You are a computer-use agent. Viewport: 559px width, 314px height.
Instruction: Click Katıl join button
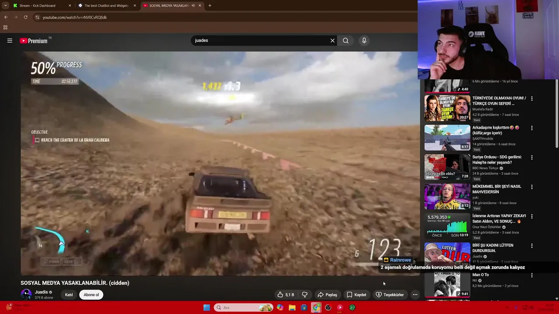[69, 295]
